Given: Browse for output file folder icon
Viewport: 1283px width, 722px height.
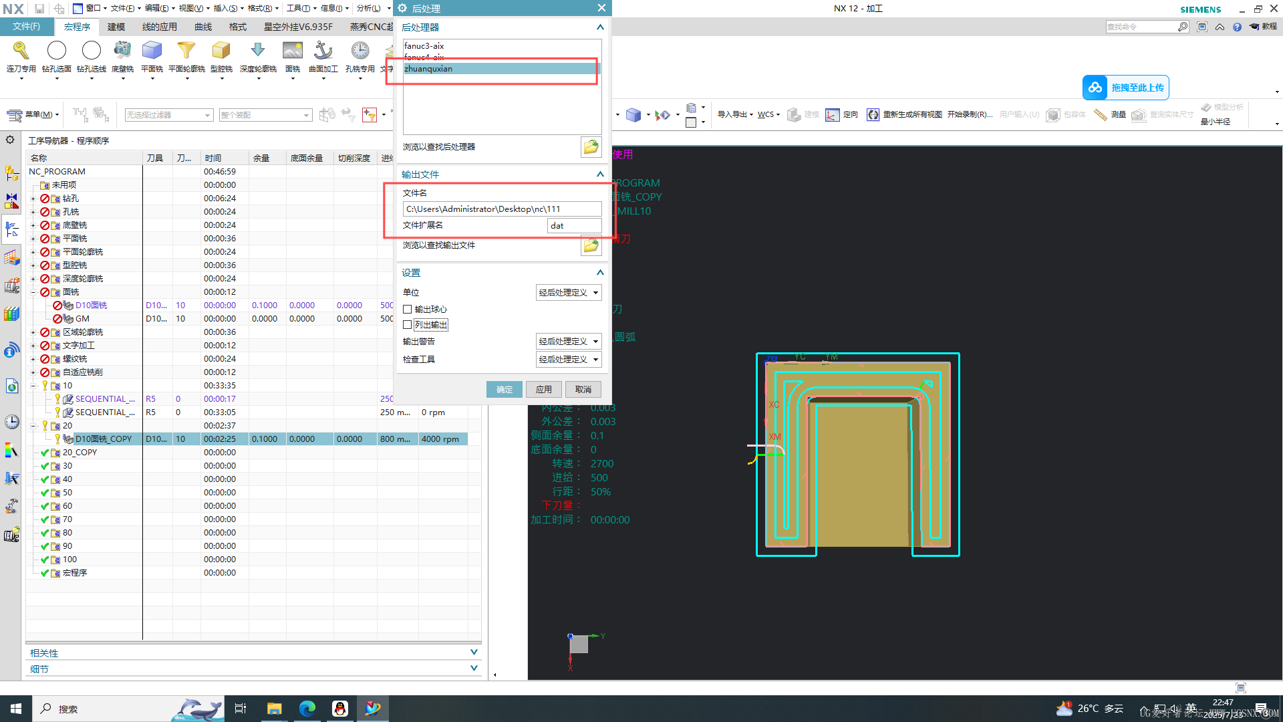Looking at the screenshot, I should pyautogui.click(x=591, y=246).
